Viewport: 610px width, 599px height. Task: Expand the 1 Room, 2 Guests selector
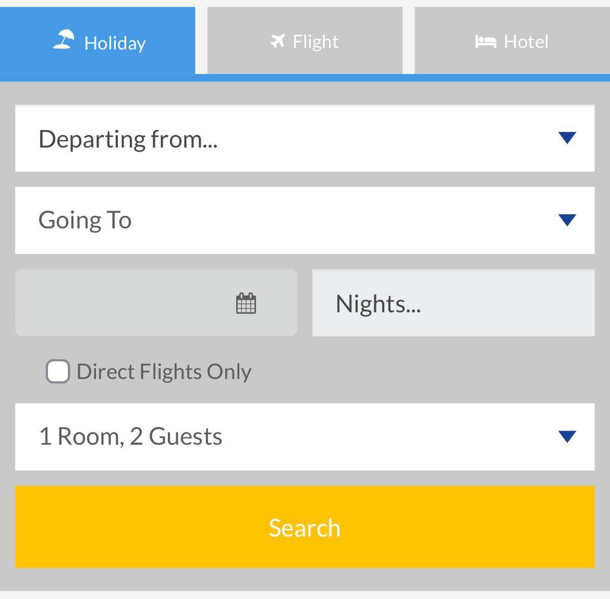click(304, 437)
